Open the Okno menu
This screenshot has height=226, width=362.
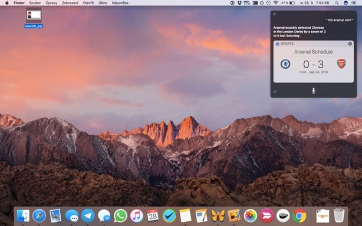[103, 3]
